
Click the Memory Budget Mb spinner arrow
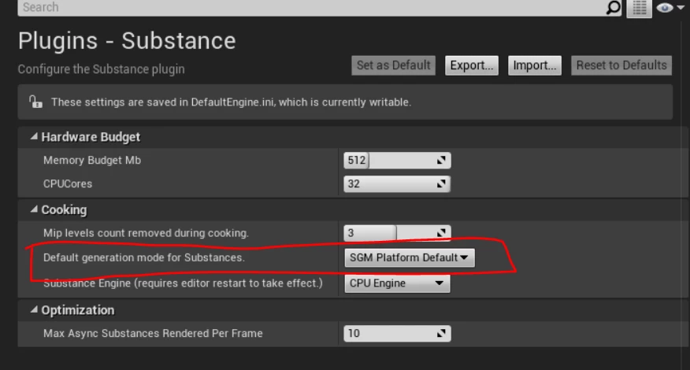click(x=441, y=161)
